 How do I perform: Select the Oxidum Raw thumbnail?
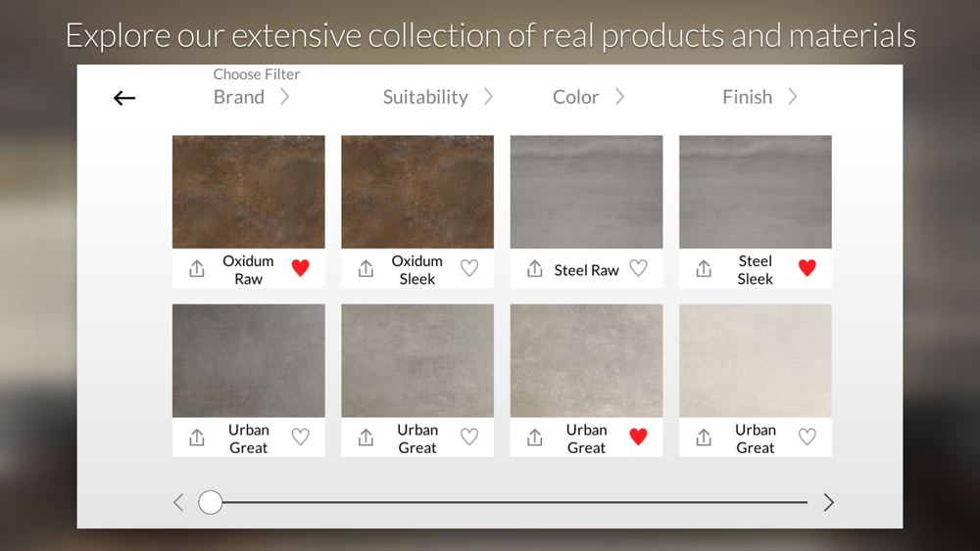coord(249,192)
